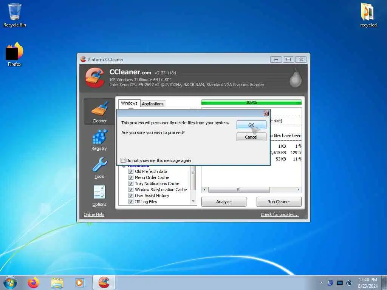The image size is (387, 290).
Task: Click the Analyze button
Action: coord(224,202)
